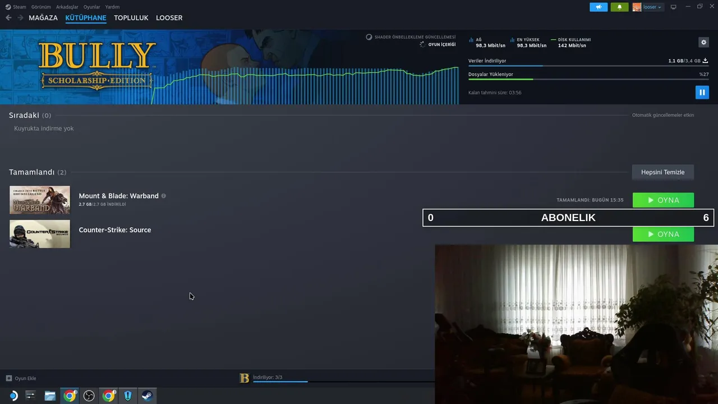
Task: Click the Hepsini Temizle button
Action: [663, 172]
